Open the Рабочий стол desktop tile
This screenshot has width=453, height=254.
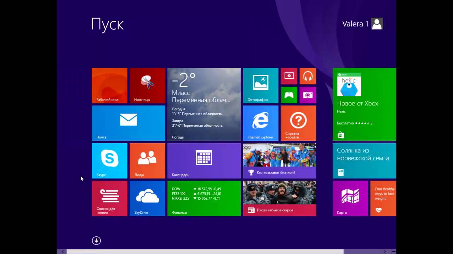pyautogui.click(x=110, y=85)
